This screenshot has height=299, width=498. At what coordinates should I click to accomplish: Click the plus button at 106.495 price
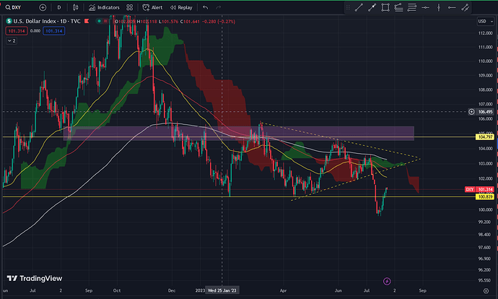[471, 112]
